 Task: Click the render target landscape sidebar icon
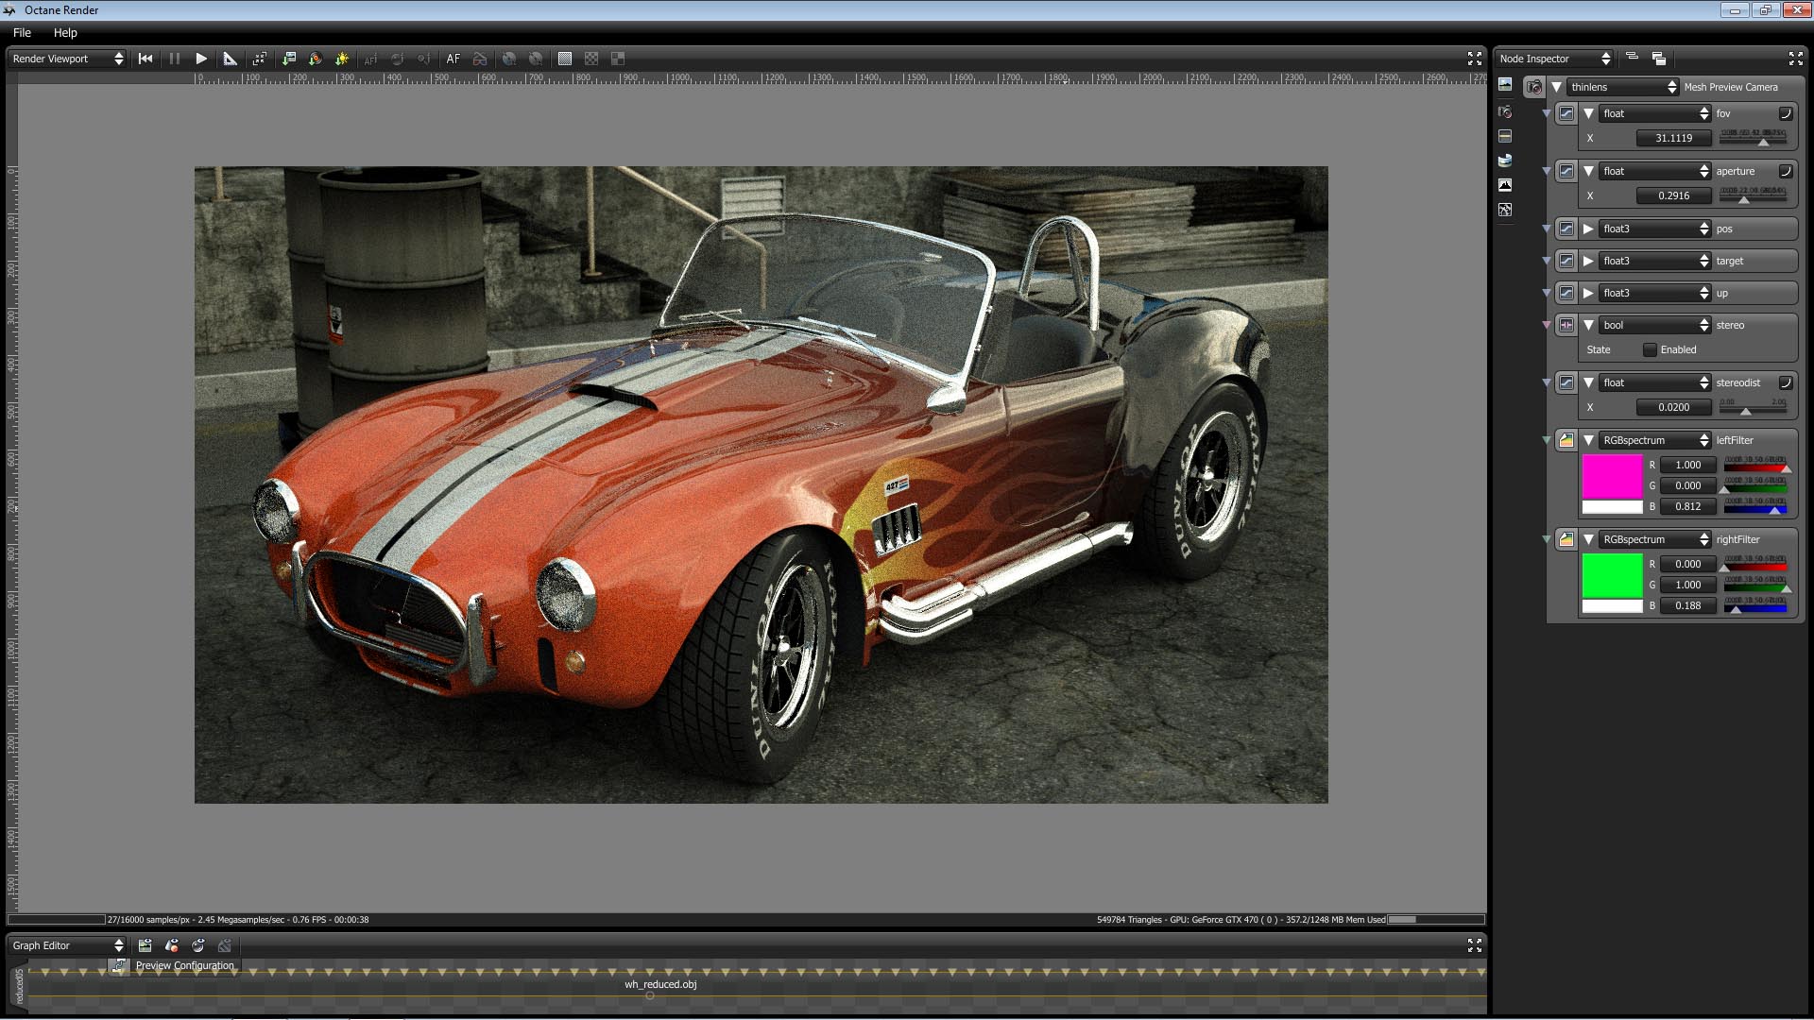click(x=1505, y=85)
